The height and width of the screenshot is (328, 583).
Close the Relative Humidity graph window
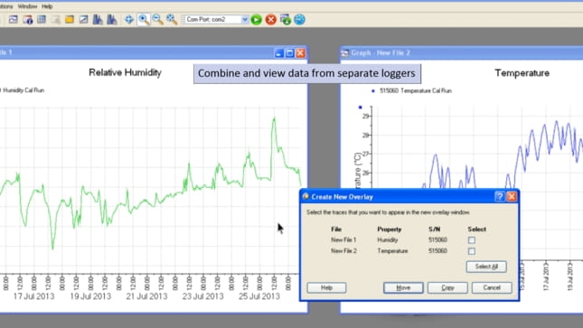pos(300,53)
